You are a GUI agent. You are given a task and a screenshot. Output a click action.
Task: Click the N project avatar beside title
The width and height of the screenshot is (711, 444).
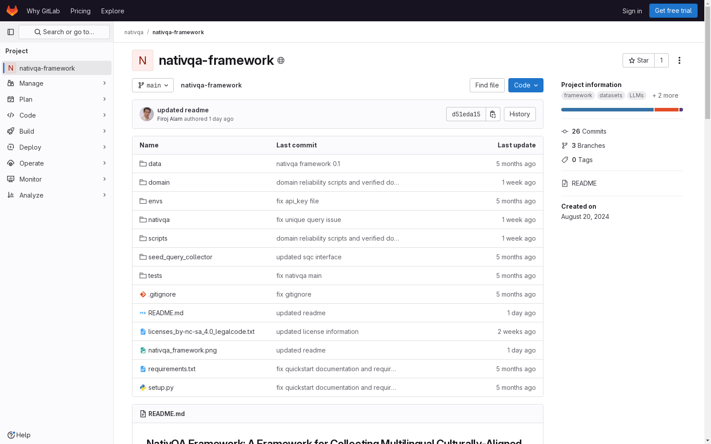tap(143, 60)
